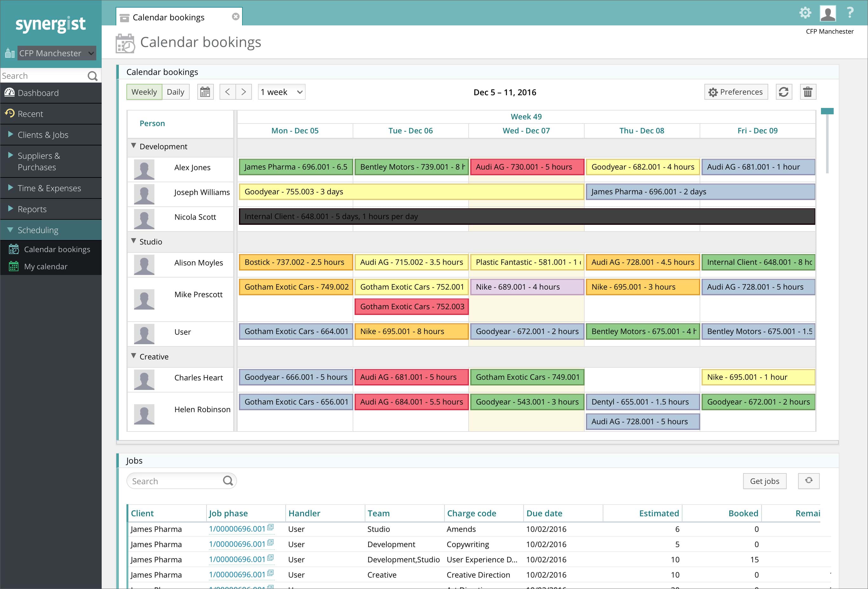Click the Jobs search magnifier icon

[x=228, y=481]
